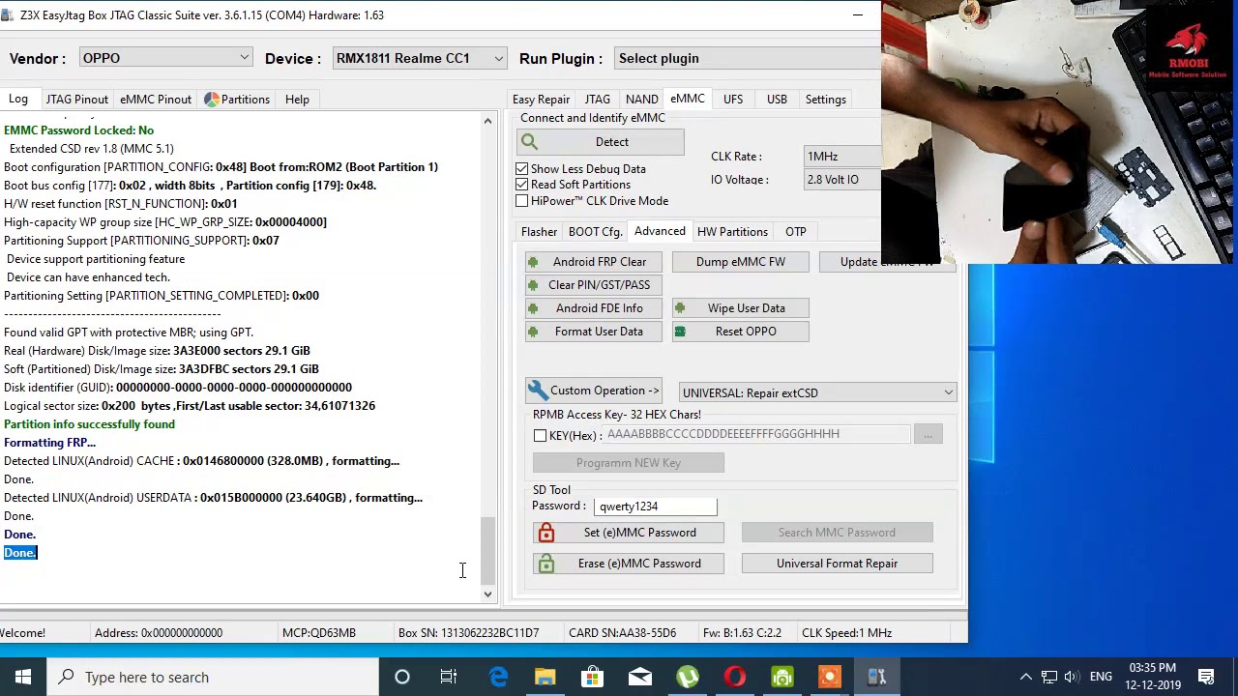
Task: Click the magnifier icon on the Detect button
Action: pyautogui.click(x=529, y=142)
